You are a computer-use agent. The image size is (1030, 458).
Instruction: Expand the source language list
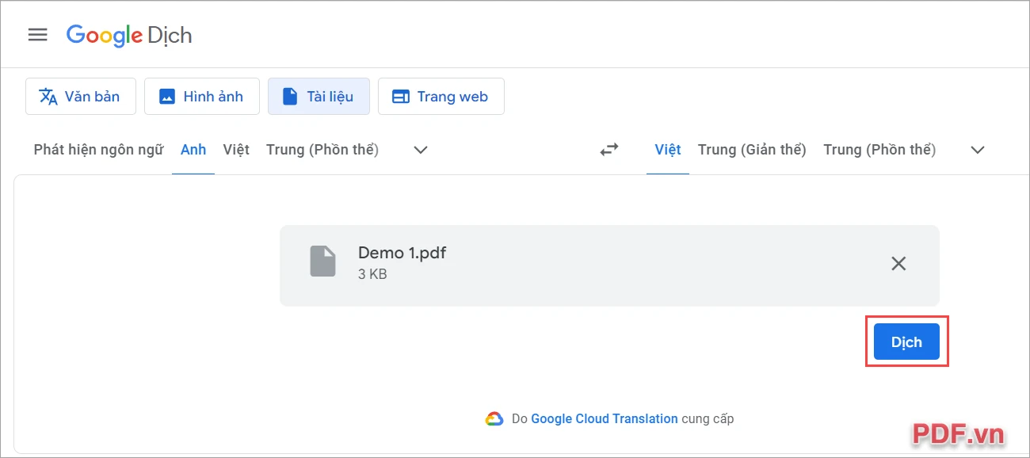(x=421, y=150)
